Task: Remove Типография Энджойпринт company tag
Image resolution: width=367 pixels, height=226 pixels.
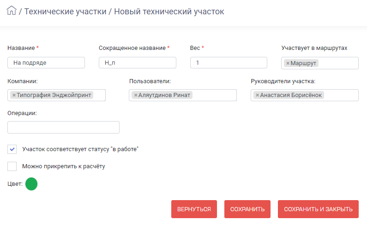Action: click(14, 95)
